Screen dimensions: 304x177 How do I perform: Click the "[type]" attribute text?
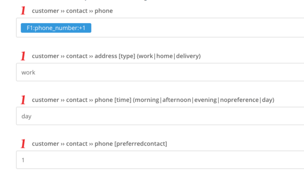[127, 56]
